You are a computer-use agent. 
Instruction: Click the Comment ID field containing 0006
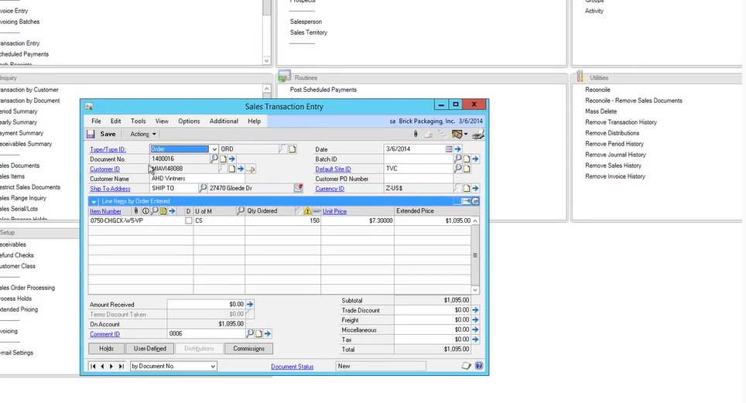(206, 333)
